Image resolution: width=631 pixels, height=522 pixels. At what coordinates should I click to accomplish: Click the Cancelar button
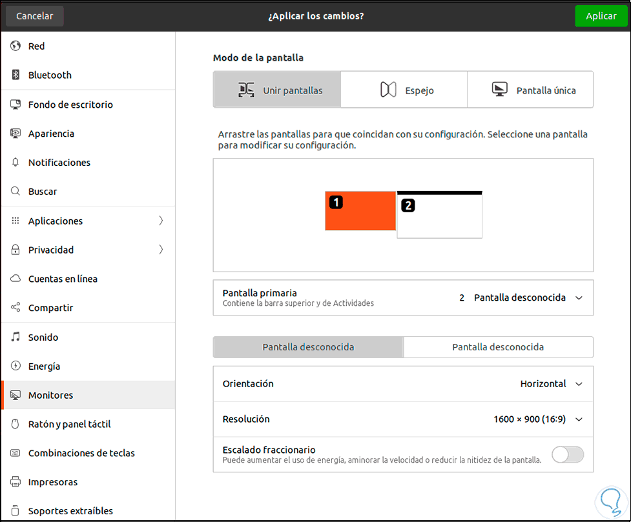[x=35, y=16]
